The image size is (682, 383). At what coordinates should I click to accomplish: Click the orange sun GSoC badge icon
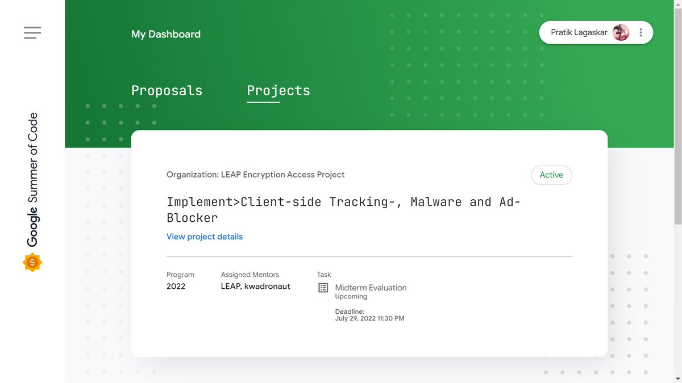(32, 262)
